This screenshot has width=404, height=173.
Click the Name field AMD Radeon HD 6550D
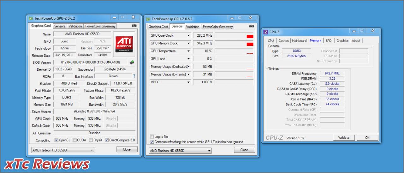82,34
